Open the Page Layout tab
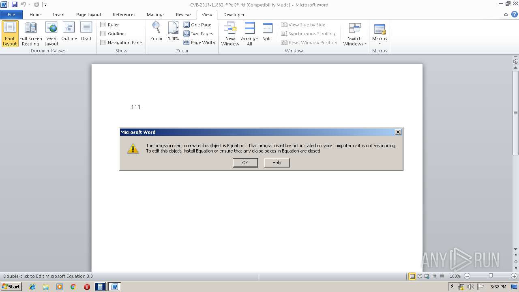 89,15
